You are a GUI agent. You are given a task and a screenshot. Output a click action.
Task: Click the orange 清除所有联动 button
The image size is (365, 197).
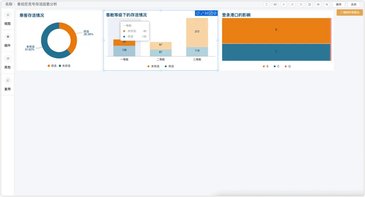point(350,12)
